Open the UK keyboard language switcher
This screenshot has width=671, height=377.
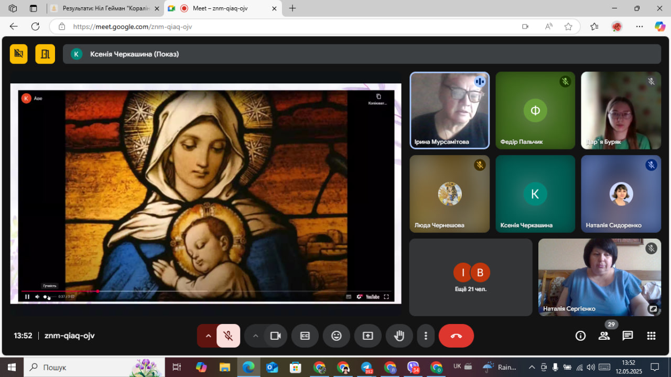click(457, 367)
